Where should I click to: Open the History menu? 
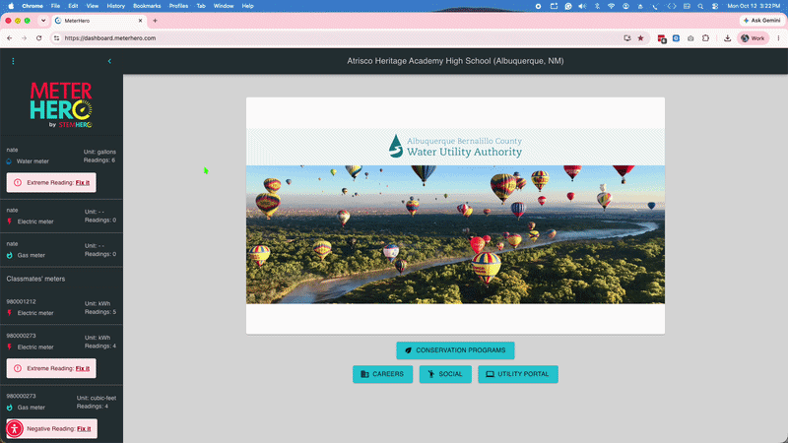(x=115, y=6)
